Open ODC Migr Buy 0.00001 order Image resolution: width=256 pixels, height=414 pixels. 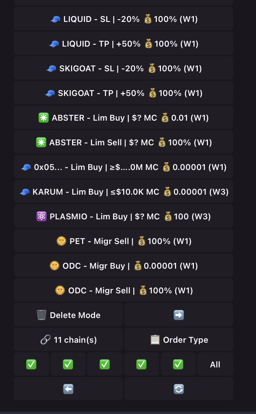tap(124, 266)
